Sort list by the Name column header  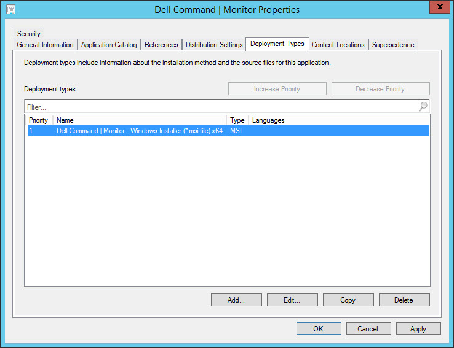tap(139, 120)
